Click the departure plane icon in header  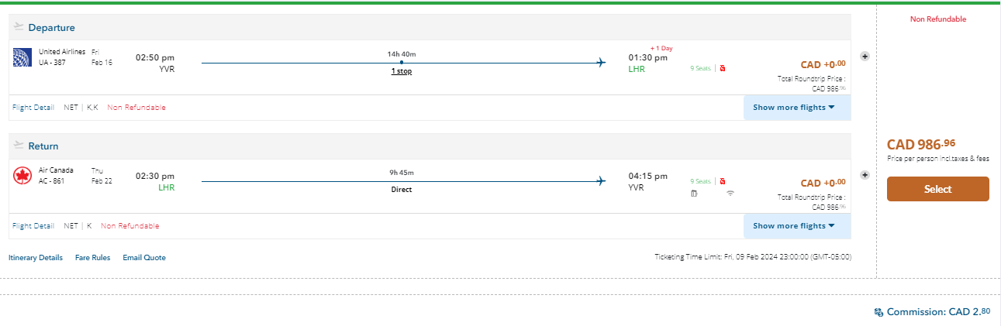point(19,27)
